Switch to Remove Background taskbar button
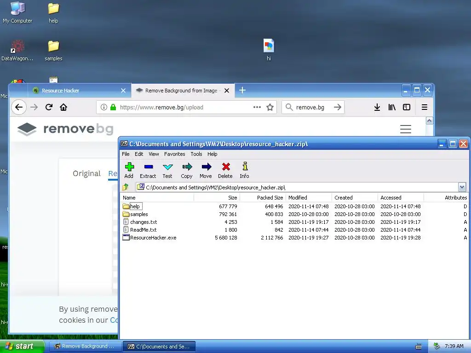 pyautogui.click(x=85, y=346)
